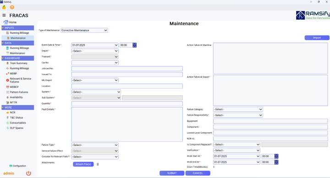Image resolution: width=330 pixels, height=178 pixels.
Task: Click the Availability icon
Action: click(x=8, y=97)
